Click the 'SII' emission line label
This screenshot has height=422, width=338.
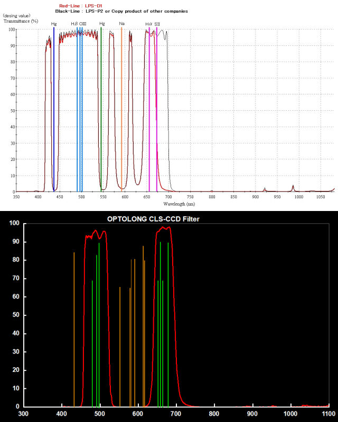tap(157, 24)
